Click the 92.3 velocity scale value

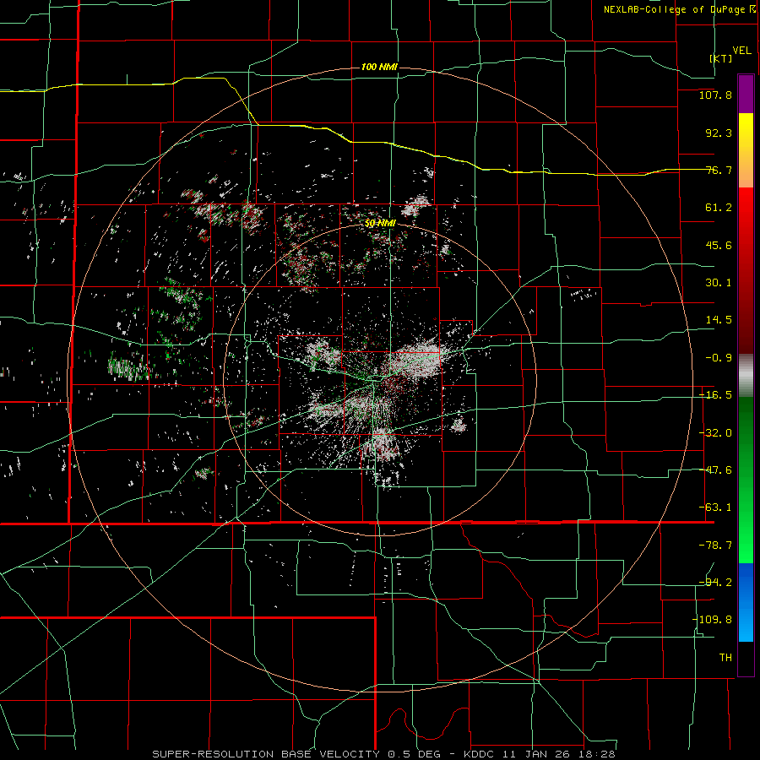click(x=719, y=133)
